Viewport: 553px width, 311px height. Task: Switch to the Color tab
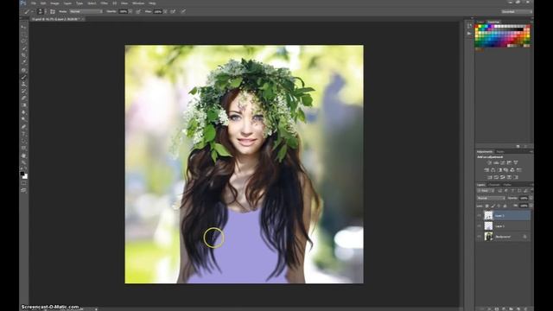pyautogui.click(x=480, y=22)
